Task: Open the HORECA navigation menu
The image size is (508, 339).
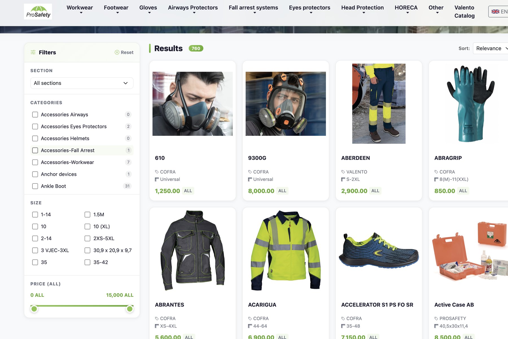Action: tap(406, 9)
